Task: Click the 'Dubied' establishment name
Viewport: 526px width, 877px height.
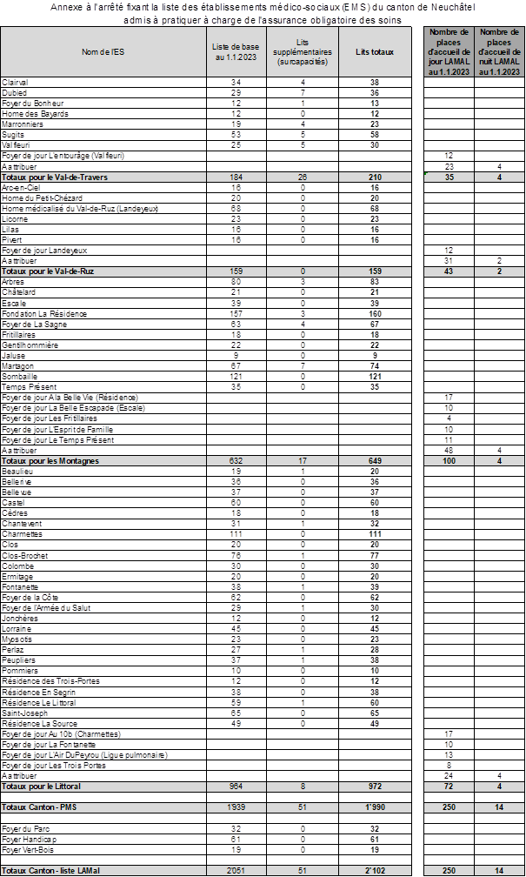Action: (14, 93)
